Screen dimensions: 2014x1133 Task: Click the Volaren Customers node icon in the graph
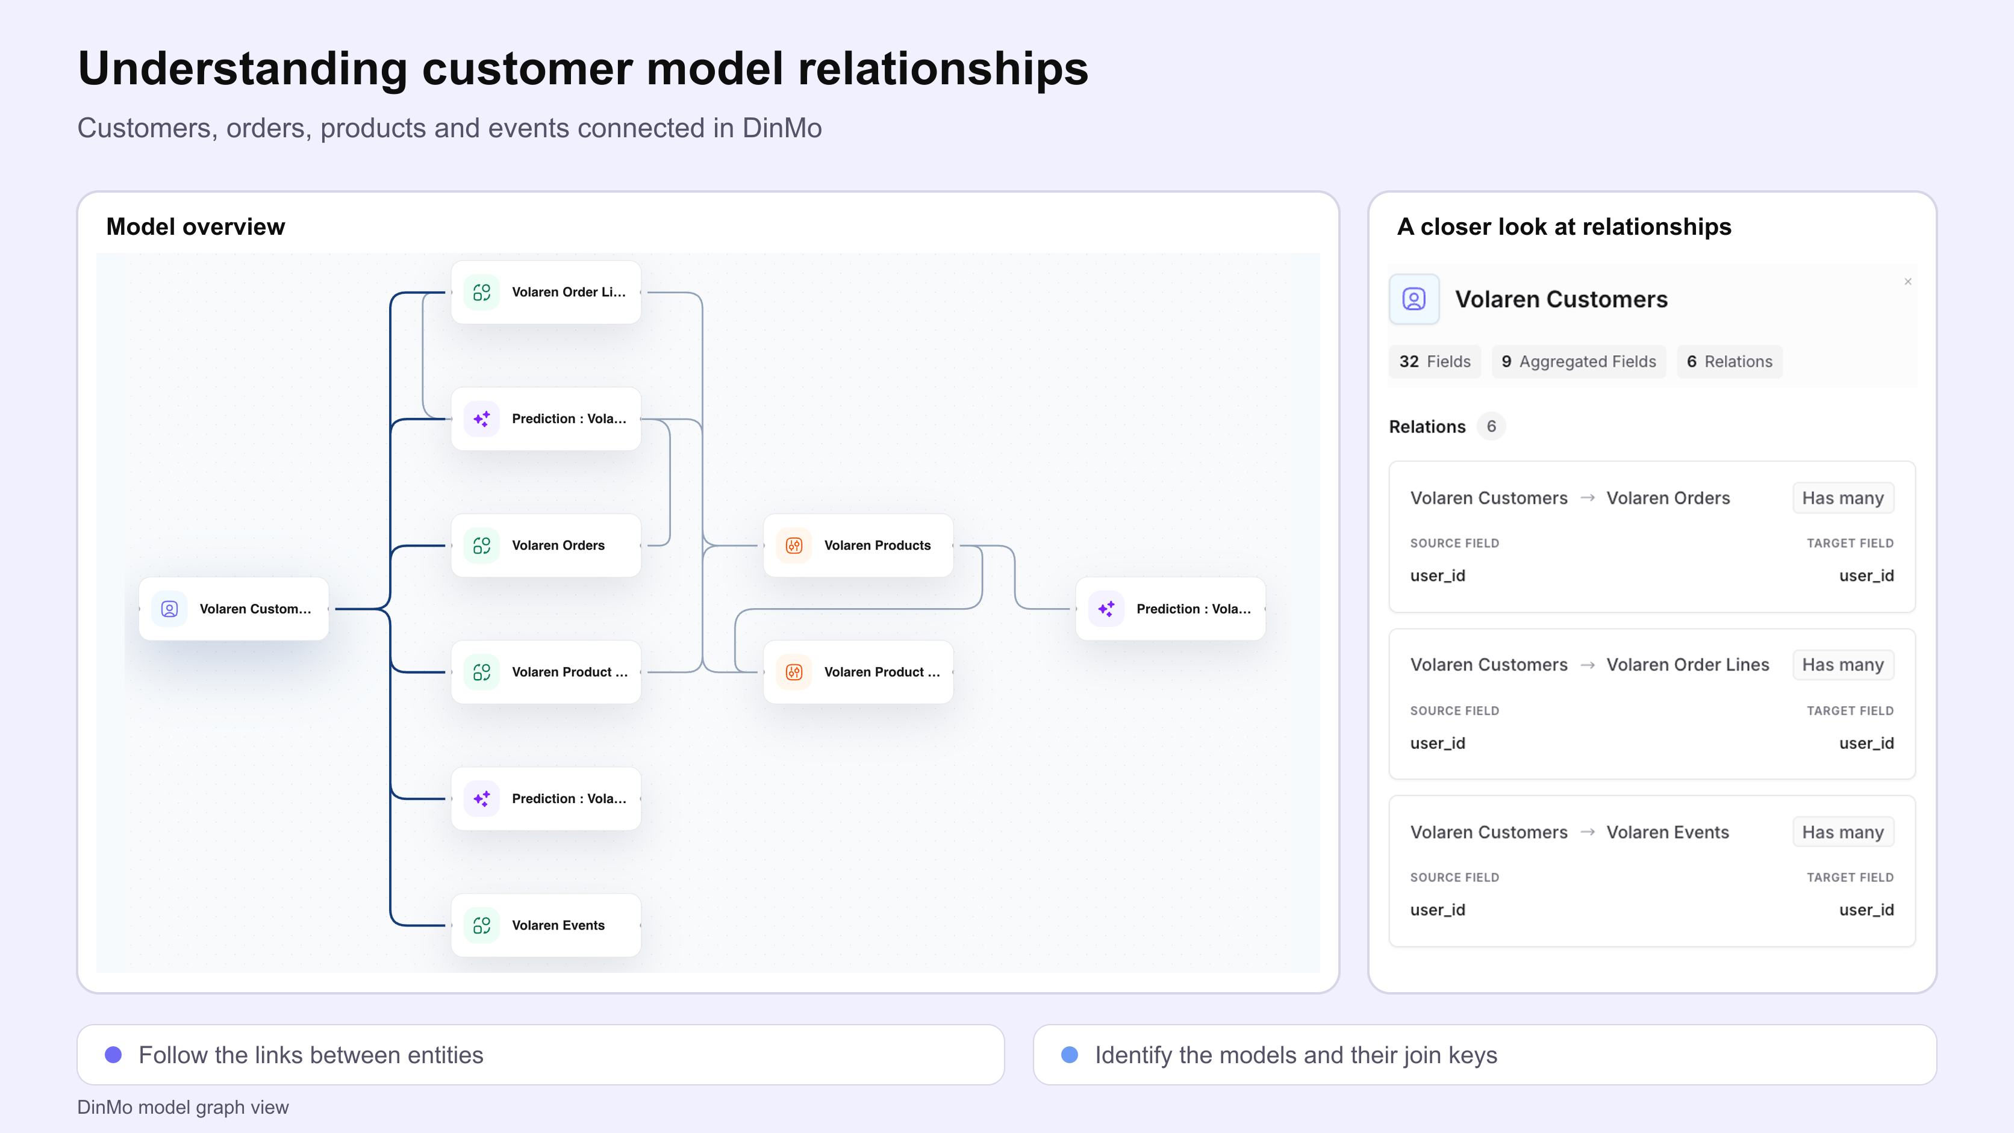pos(169,609)
